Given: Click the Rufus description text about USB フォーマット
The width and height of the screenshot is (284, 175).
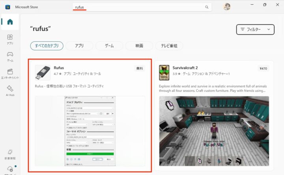Looking at the screenshot, I should 69,86.
